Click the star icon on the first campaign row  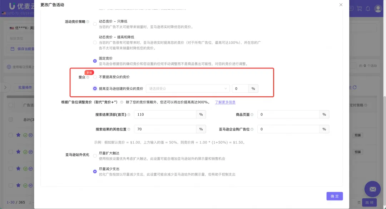(x=18, y=135)
